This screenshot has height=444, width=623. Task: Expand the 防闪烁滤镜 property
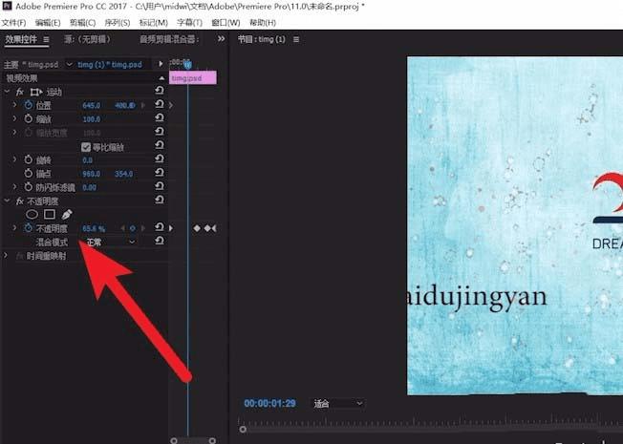pos(15,187)
